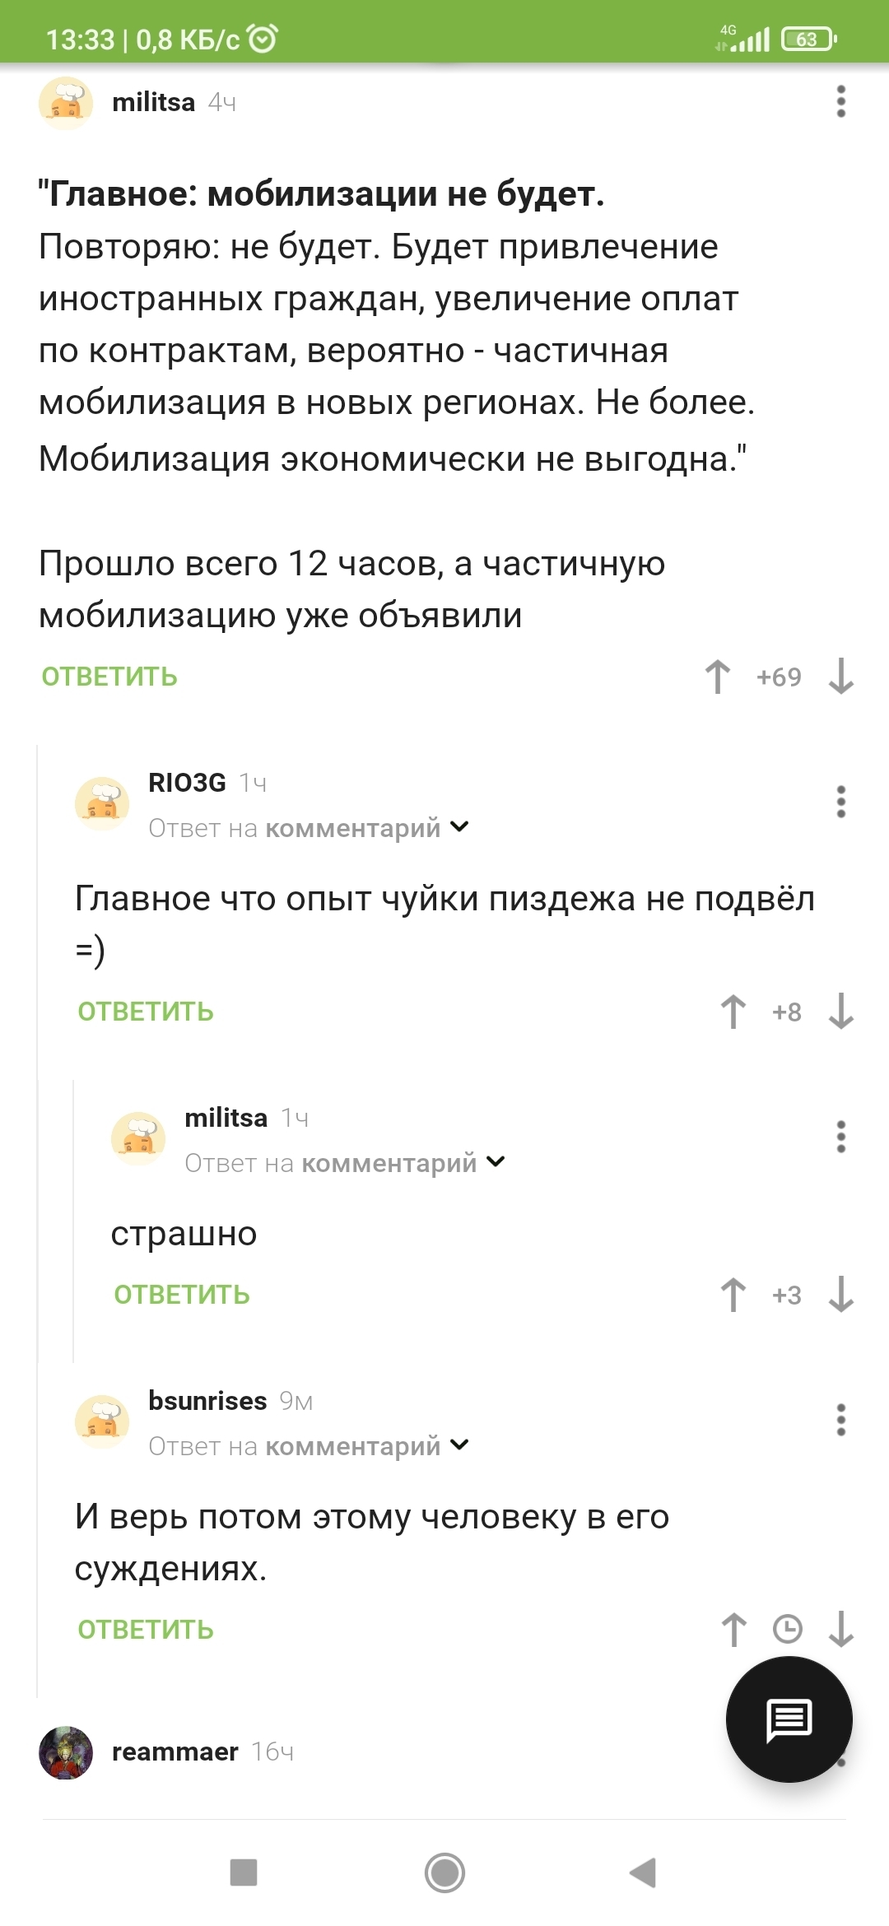Reply to RIO3G's comment via ОТВЕТИТЬ
889x1926 pixels.
(x=146, y=1012)
